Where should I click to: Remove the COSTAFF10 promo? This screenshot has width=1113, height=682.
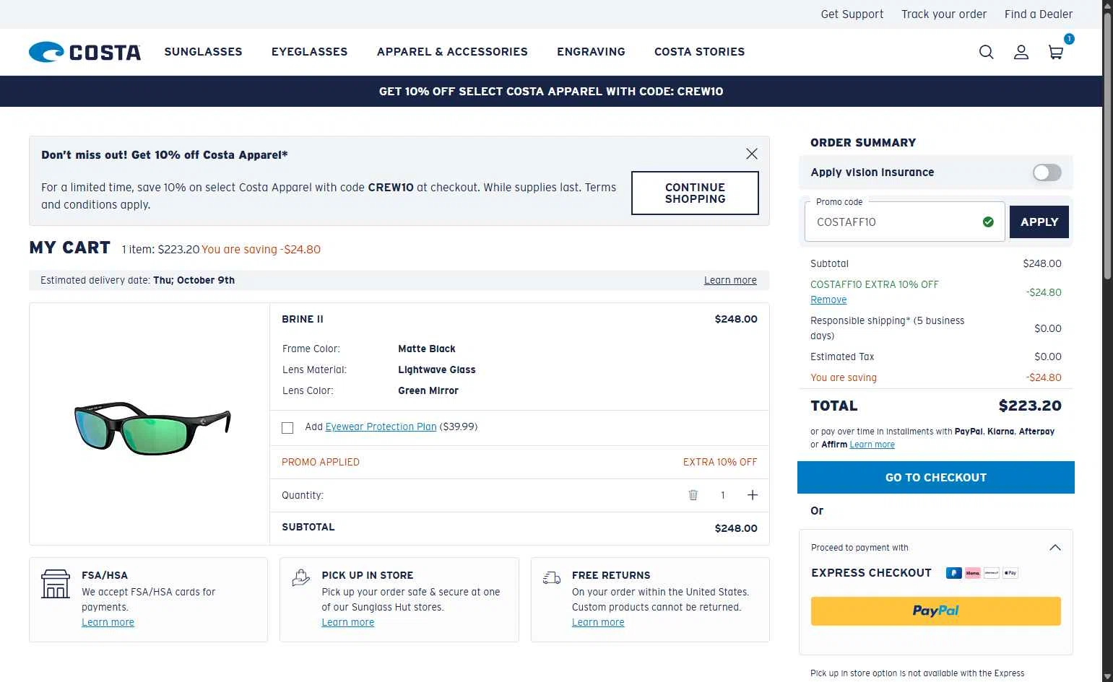pyautogui.click(x=828, y=300)
